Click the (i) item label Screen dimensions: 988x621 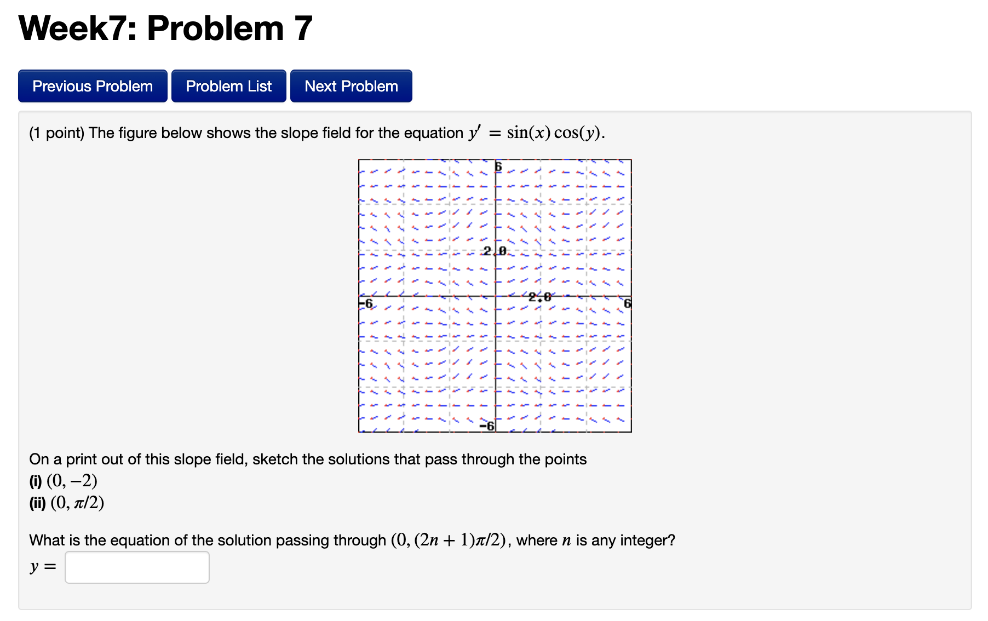pos(35,481)
